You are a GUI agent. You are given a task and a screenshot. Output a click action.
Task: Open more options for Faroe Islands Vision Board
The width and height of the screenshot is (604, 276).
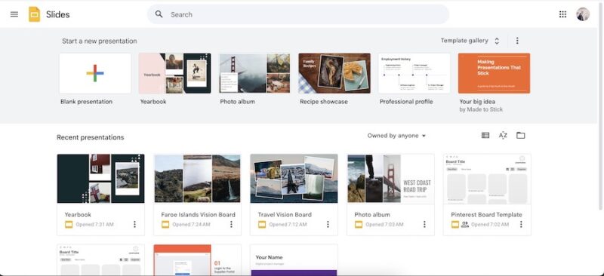point(231,224)
